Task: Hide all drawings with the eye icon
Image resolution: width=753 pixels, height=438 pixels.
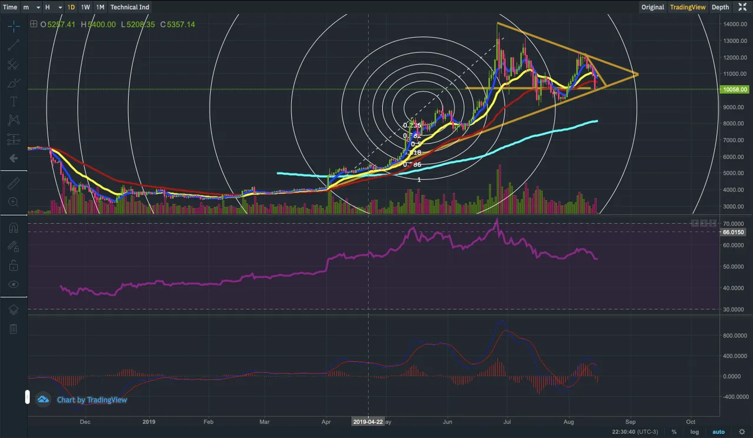Action: [x=14, y=285]
